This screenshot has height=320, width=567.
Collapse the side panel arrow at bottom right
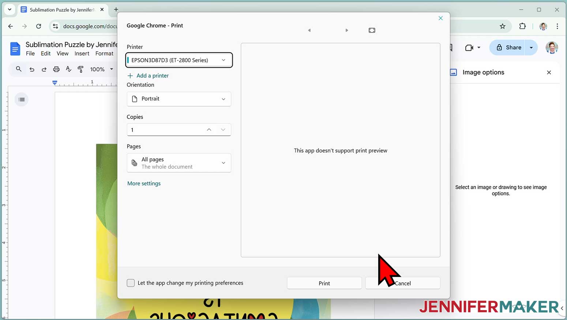click(x=562, y=308)
